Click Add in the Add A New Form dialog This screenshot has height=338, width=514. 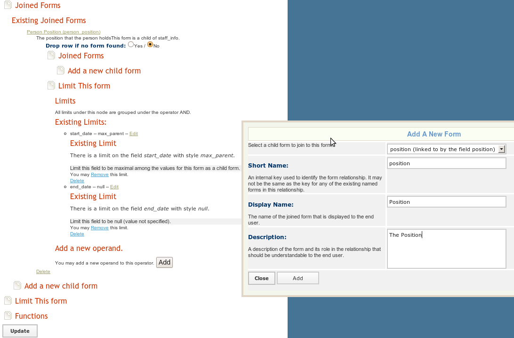(x=297, y=278)
